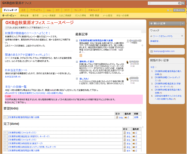Click into the search input field
Screen dimensions: 187x154
point(163,3)
